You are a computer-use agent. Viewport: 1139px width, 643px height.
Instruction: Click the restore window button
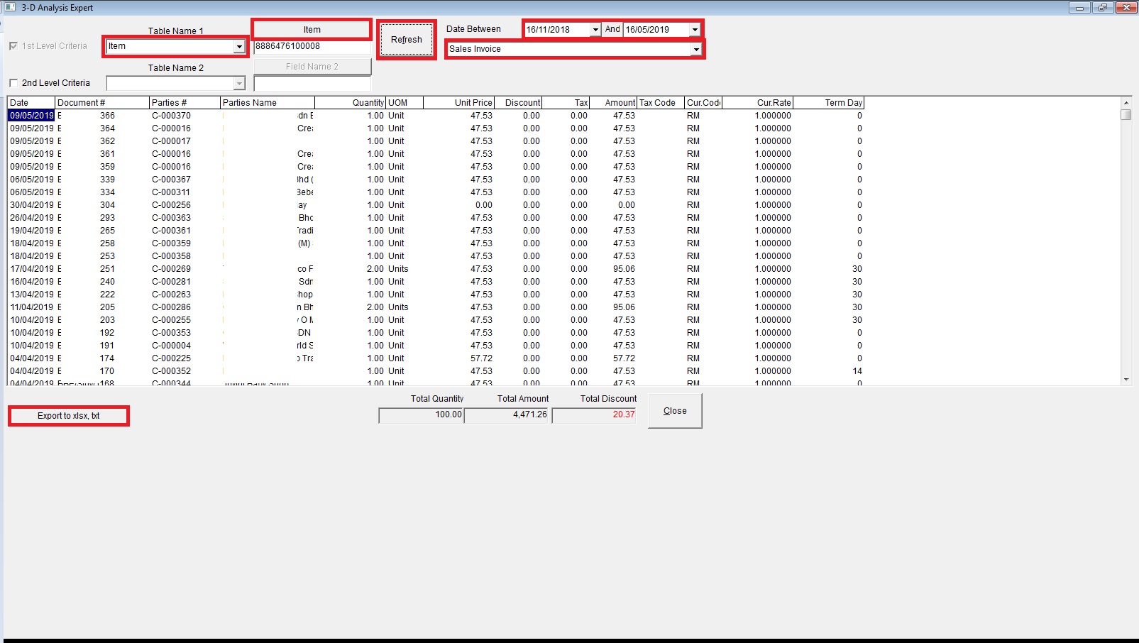[1102, 8]
